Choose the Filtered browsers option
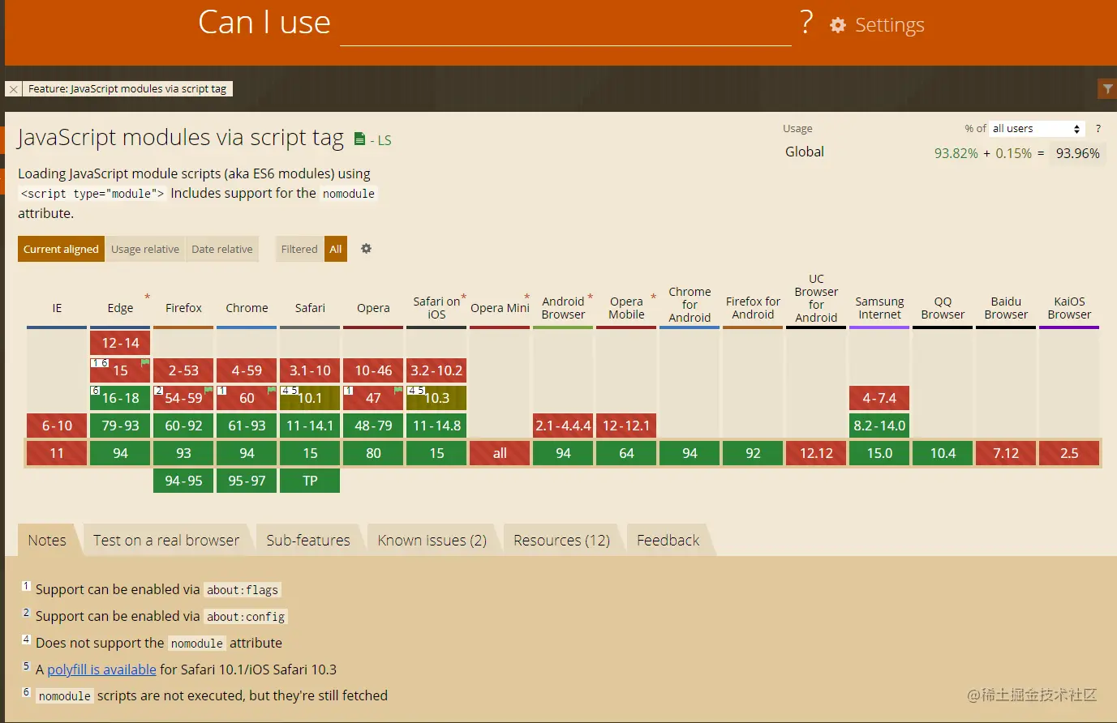This screenshot has height=723, width=1117. 299,249
